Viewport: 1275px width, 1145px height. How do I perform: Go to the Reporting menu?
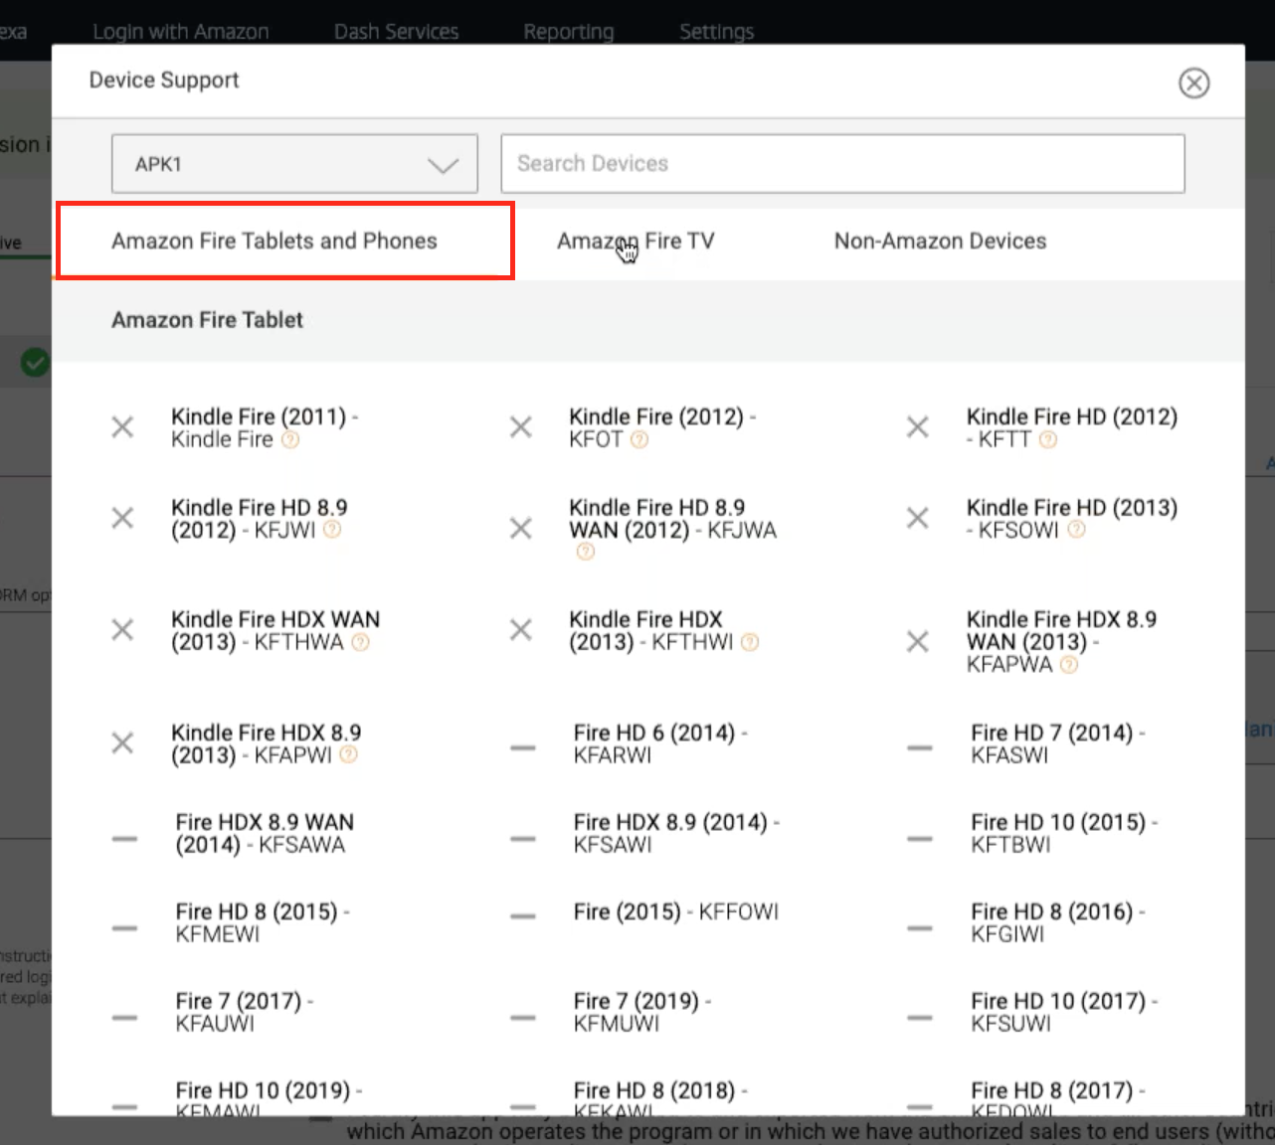[569, 32]
